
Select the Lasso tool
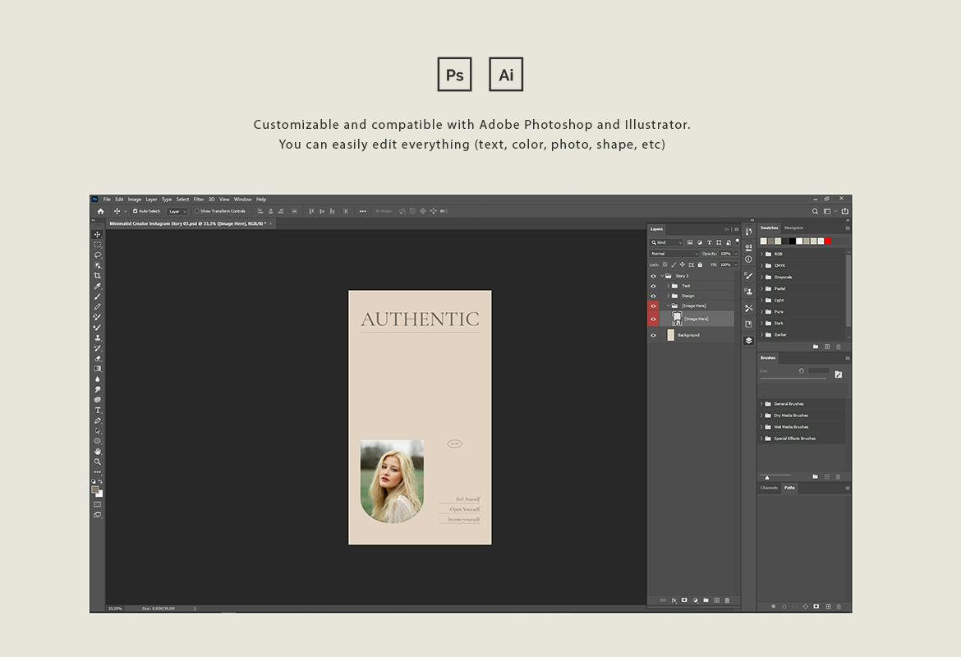pos(98,255)
